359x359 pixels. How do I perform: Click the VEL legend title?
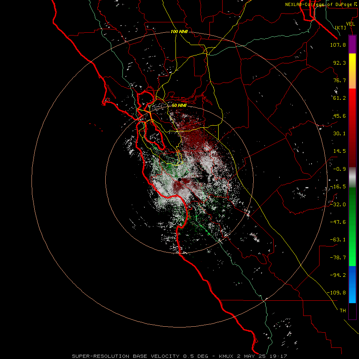350,24
